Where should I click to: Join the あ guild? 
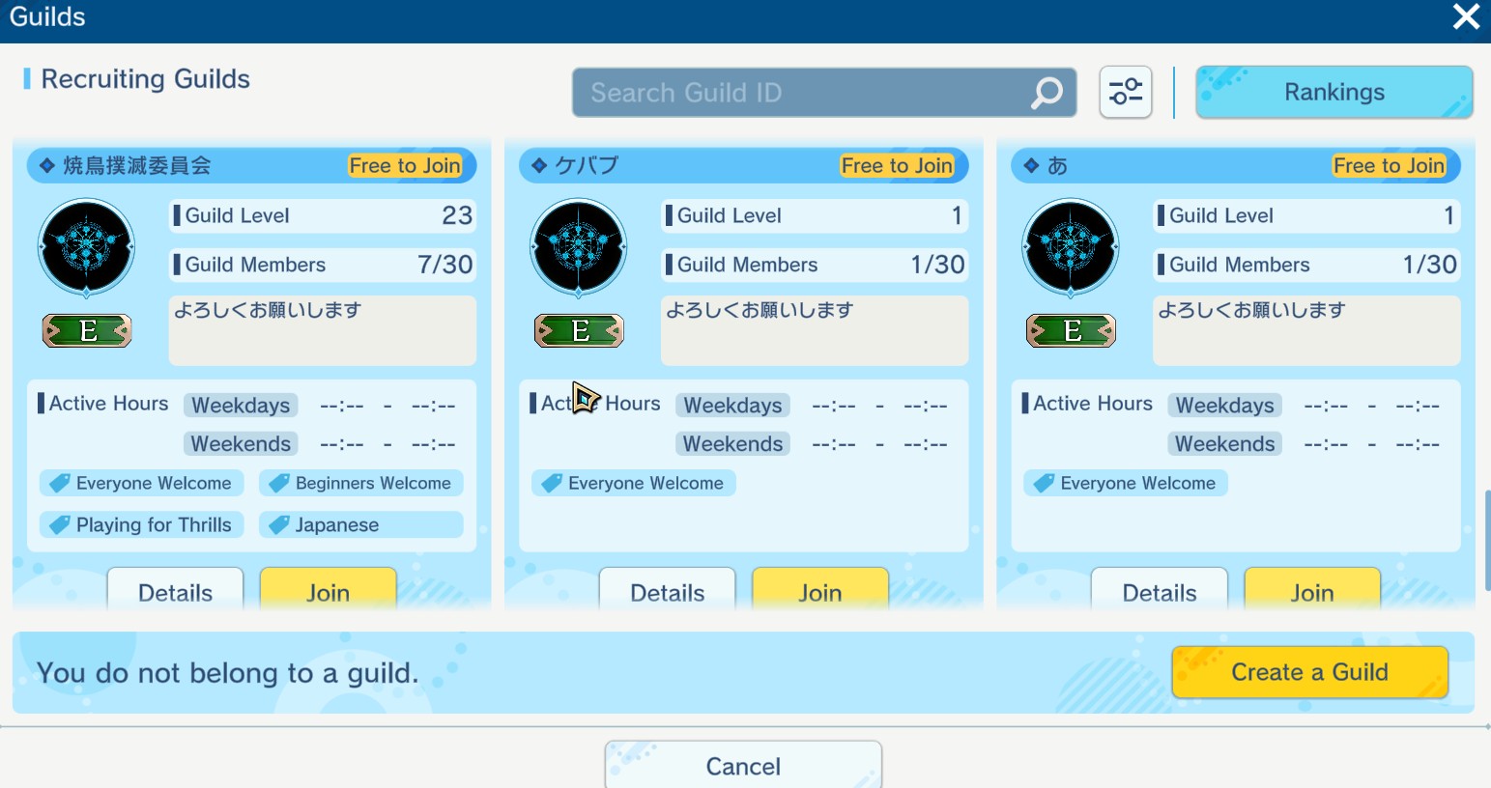pos(1311,589)
